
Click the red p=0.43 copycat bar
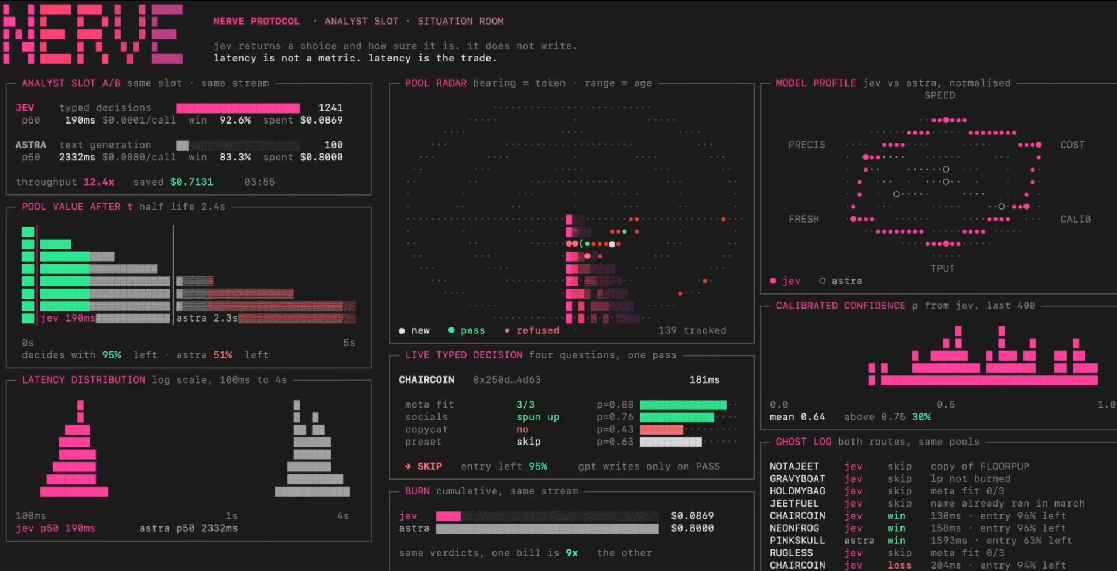662,429
